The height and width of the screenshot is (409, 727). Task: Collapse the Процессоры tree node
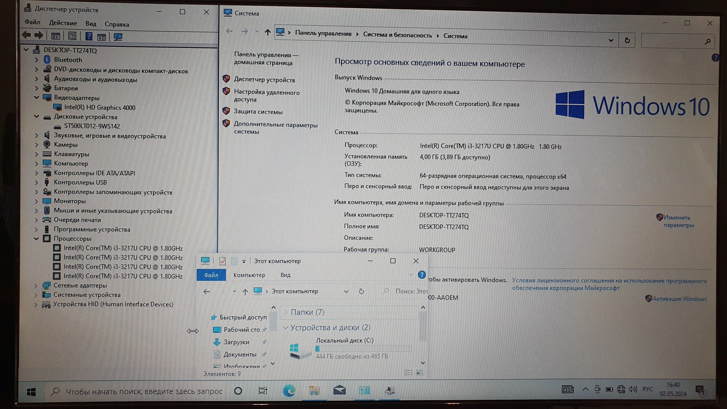click(x=36, y=239)
